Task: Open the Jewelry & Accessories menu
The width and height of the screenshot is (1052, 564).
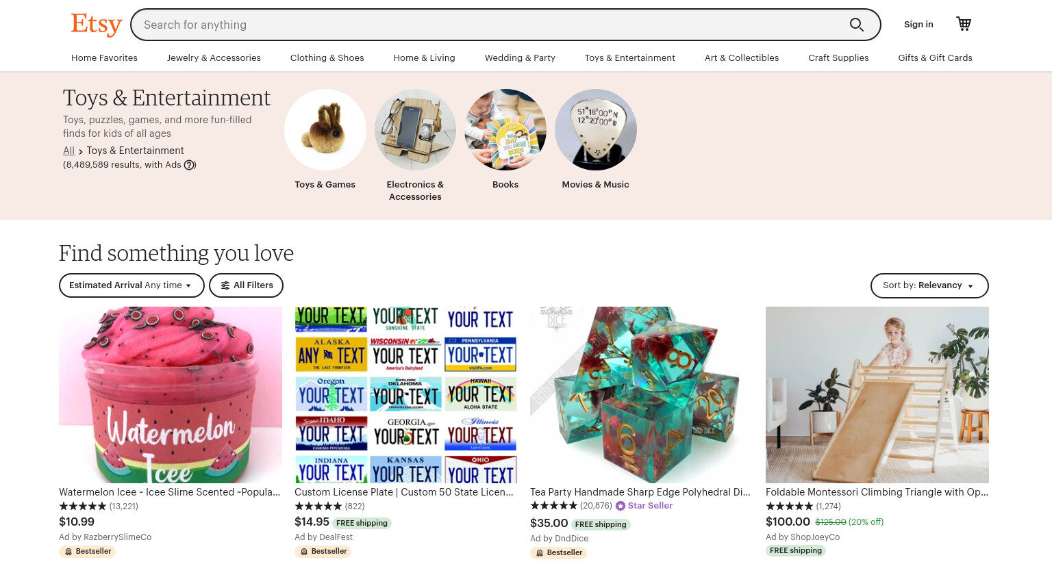Action: point(214,58)
